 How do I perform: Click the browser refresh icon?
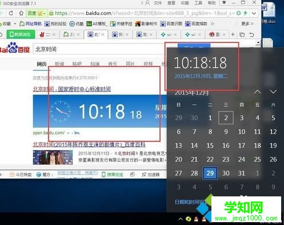11,13
